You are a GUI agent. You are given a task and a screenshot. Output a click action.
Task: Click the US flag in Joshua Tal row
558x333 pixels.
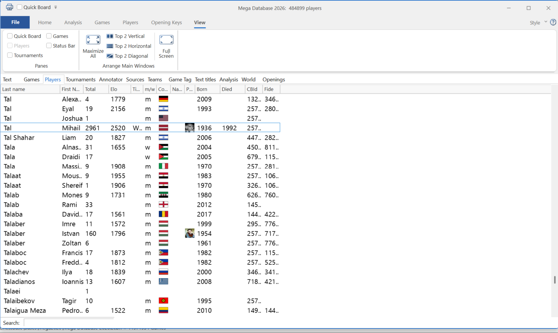tap(163, 118)
